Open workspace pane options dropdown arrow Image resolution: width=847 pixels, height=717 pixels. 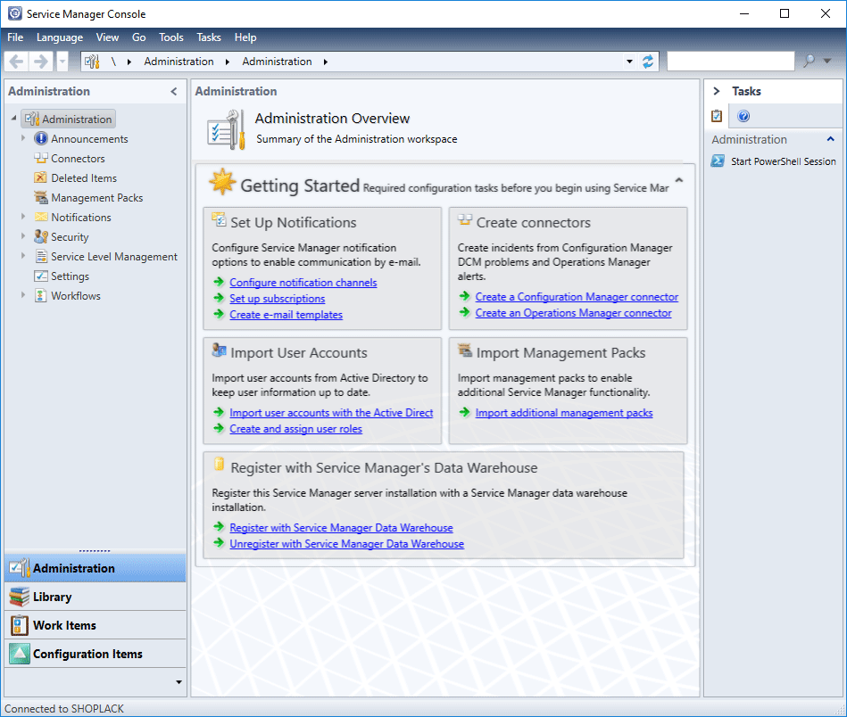[x=179, y=682]
